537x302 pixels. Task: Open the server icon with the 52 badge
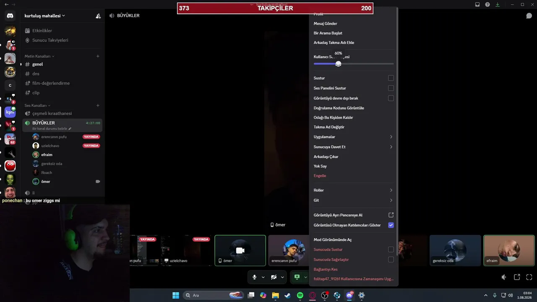click(x=10, y=139)
